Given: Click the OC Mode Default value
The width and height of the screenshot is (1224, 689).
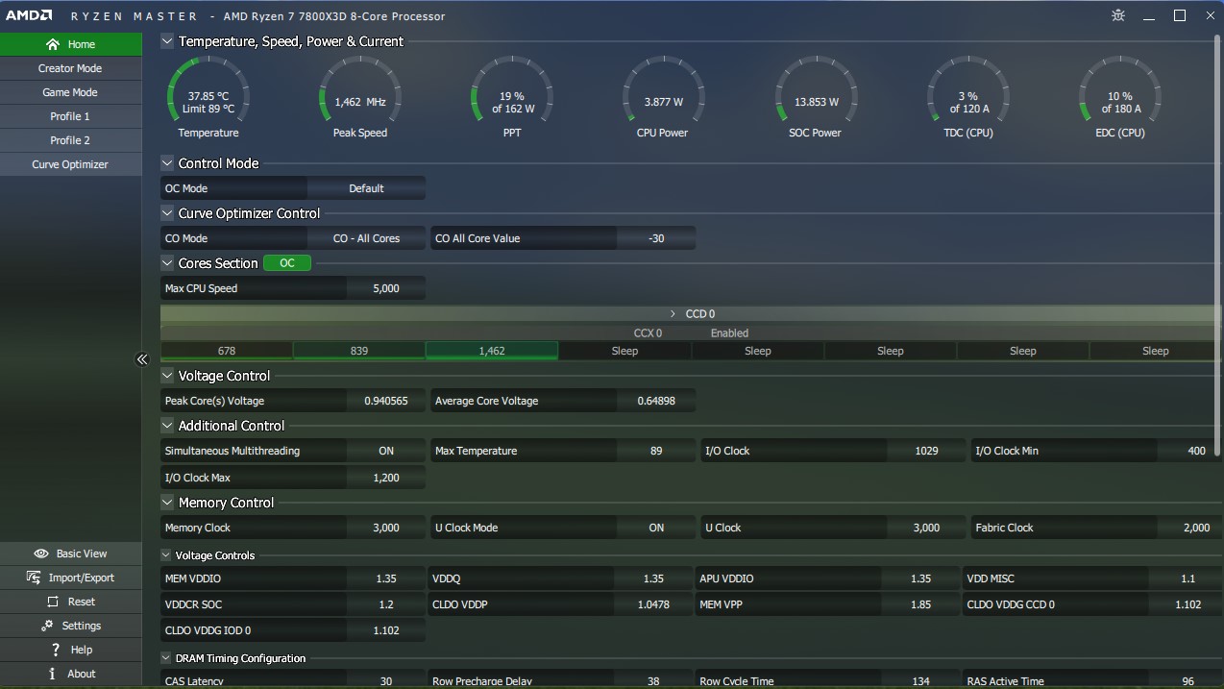Looking at the screenshot, I should (x=366, y=188).
